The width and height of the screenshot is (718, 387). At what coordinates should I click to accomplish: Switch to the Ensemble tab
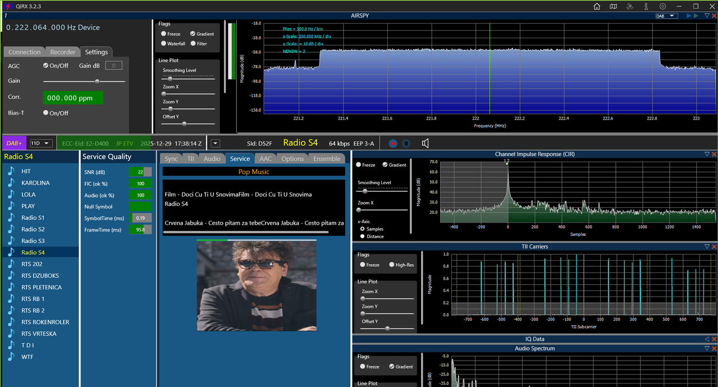(327, 158)
